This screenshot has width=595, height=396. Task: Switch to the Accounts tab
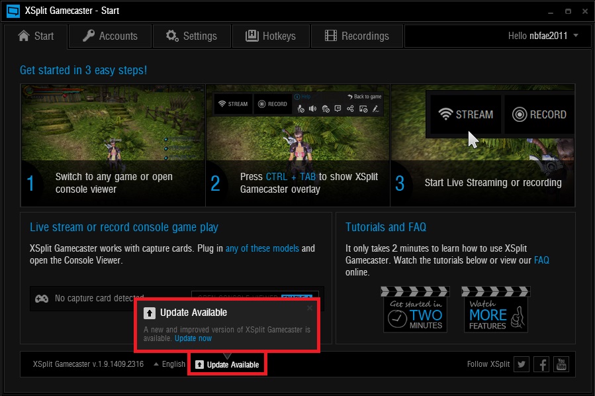tap(110, 36)
